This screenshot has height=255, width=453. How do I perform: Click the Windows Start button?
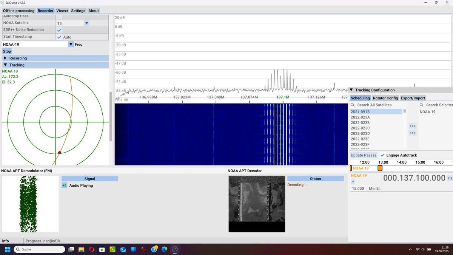7,249
